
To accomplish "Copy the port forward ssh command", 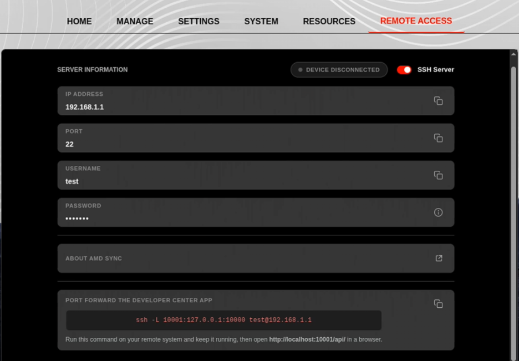I will tap(438, 304).
